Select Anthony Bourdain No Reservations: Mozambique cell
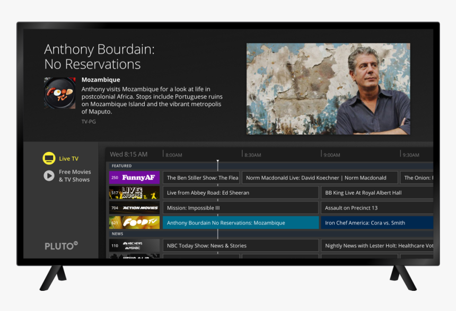The width and height of the screenshot is (456, 311). point(241,223)
